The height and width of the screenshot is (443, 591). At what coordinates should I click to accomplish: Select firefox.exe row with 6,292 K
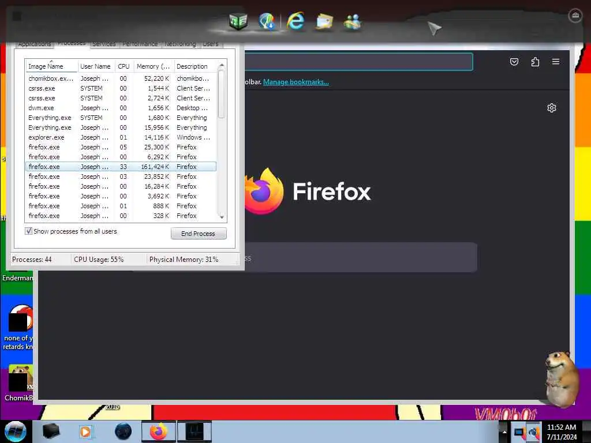point(121,157)
